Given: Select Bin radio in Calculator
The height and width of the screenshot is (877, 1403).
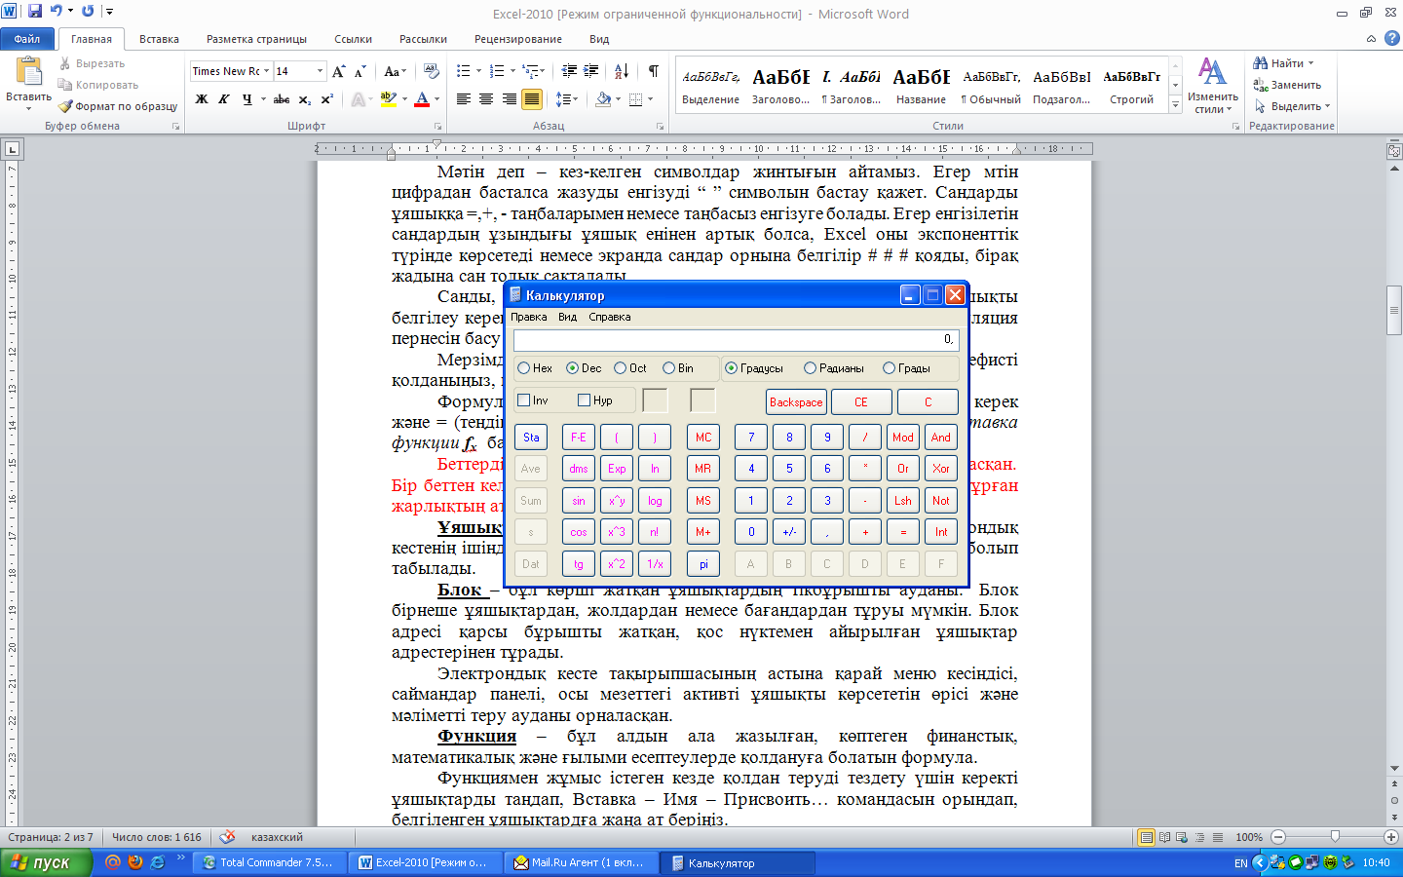Looking at the screenshot, I should [668, 368].
